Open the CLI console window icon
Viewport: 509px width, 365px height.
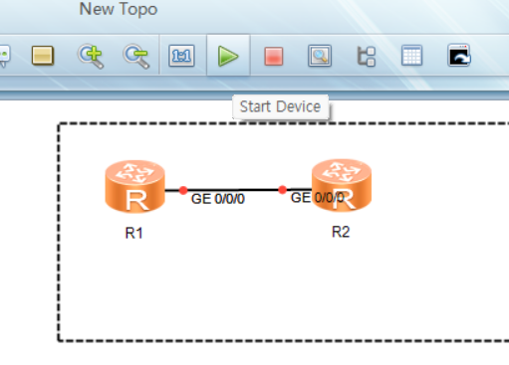click(x=459, y=56)
